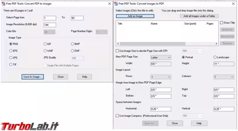
Task: Click the Top margin field
Action: coord(224,96)
